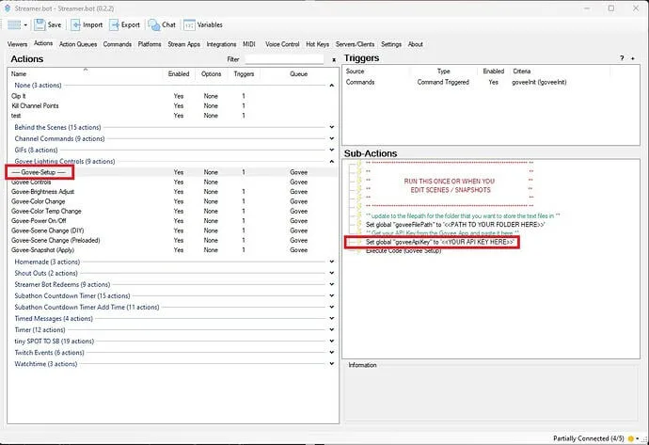Expand the Timed Messages group
The image size is (649, 445).
pyautogui.click(x=331, y=318)
